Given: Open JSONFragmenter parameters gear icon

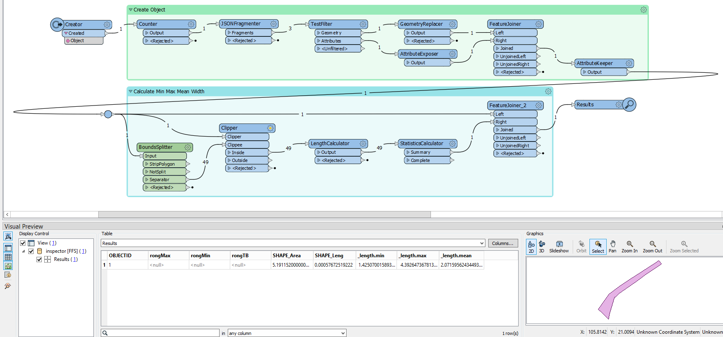Looking at the screenshot, I should click(x=274, y=24).
